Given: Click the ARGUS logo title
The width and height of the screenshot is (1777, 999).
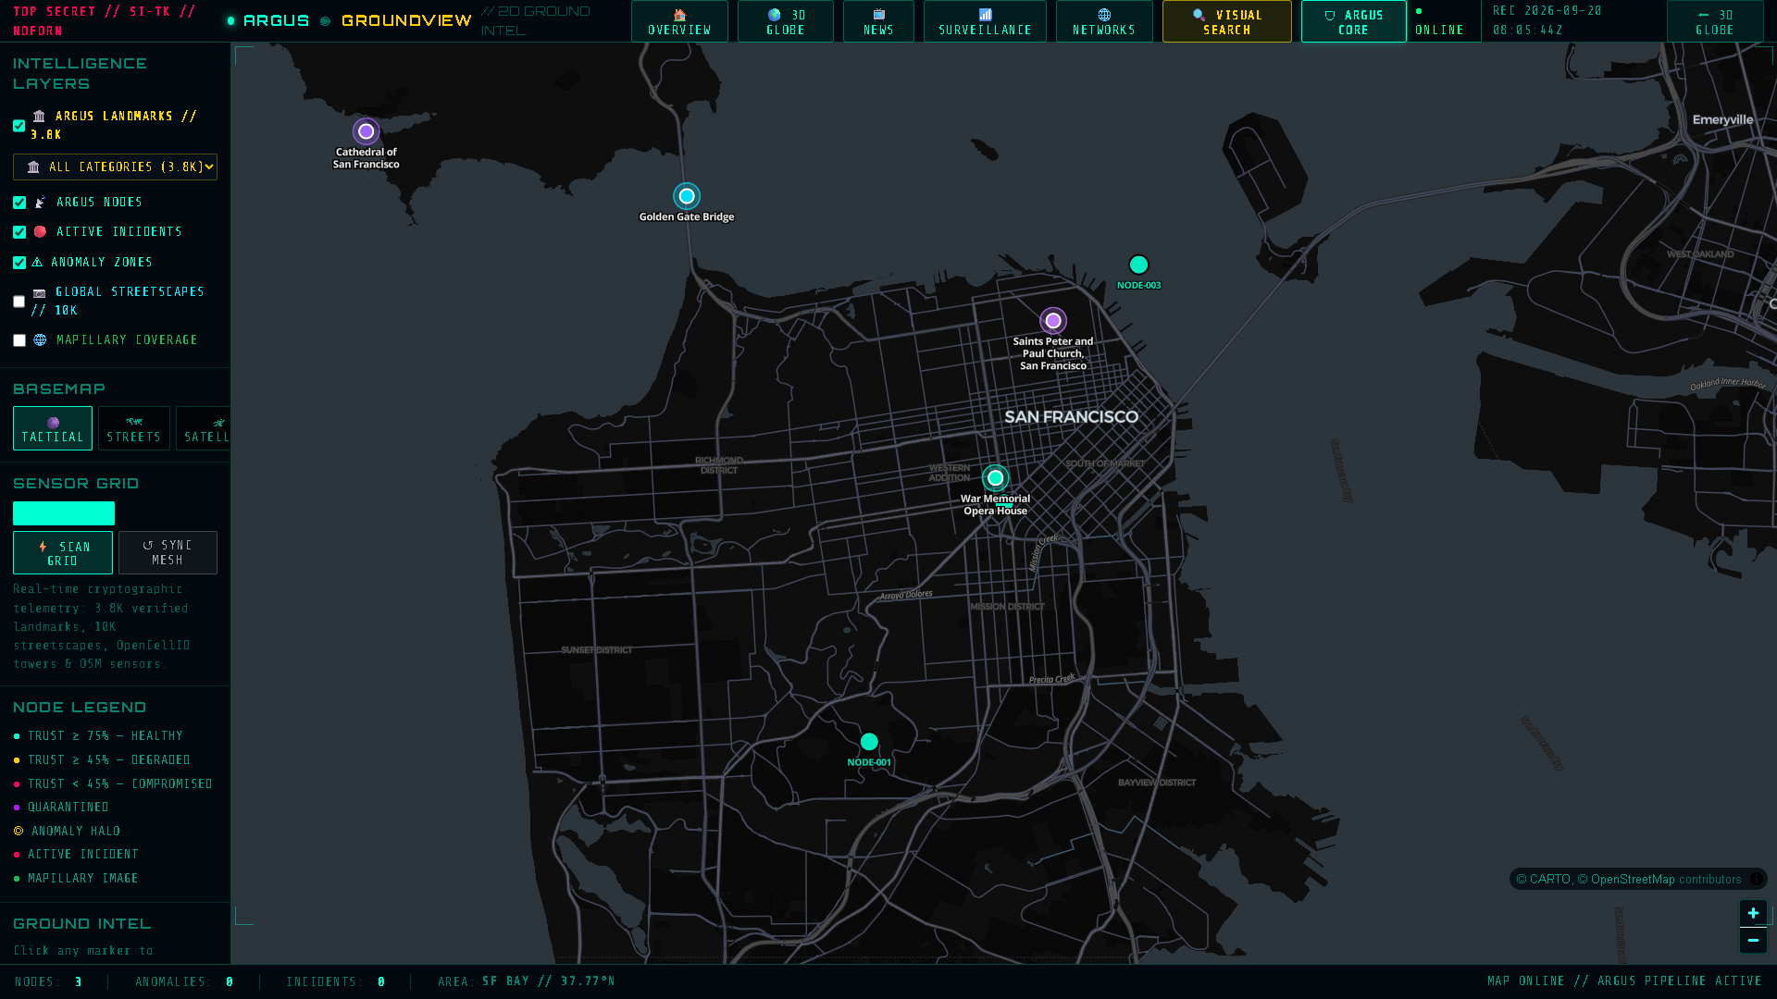Looking at the screenshot, I should tap(276, 20).
